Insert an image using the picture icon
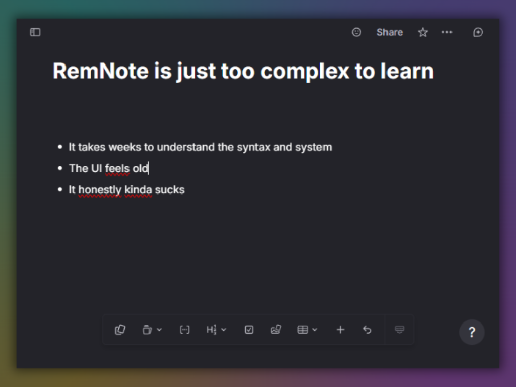 [276, 330]
